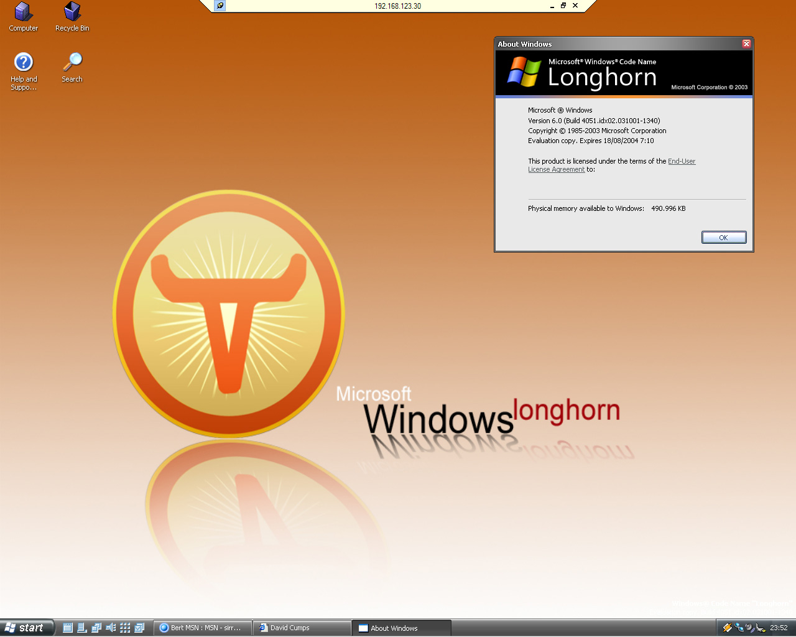
Task: Open Help and Support desktop icon
Action: 24,72
